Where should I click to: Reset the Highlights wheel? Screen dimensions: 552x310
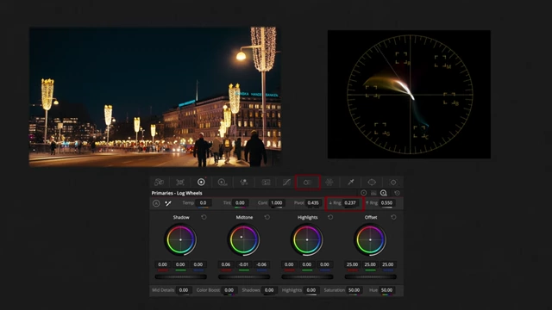[x=330, y=217]
